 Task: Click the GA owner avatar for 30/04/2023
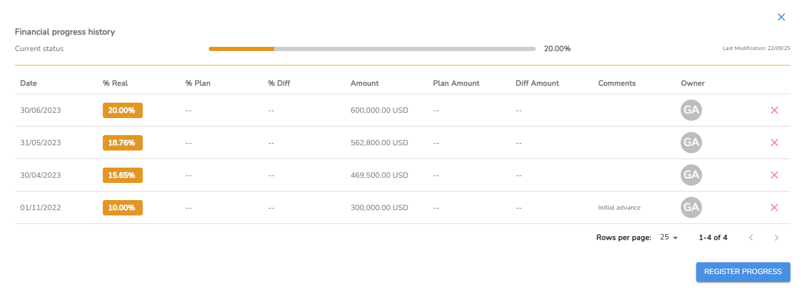pyautogui.click(x=691, y=175)
